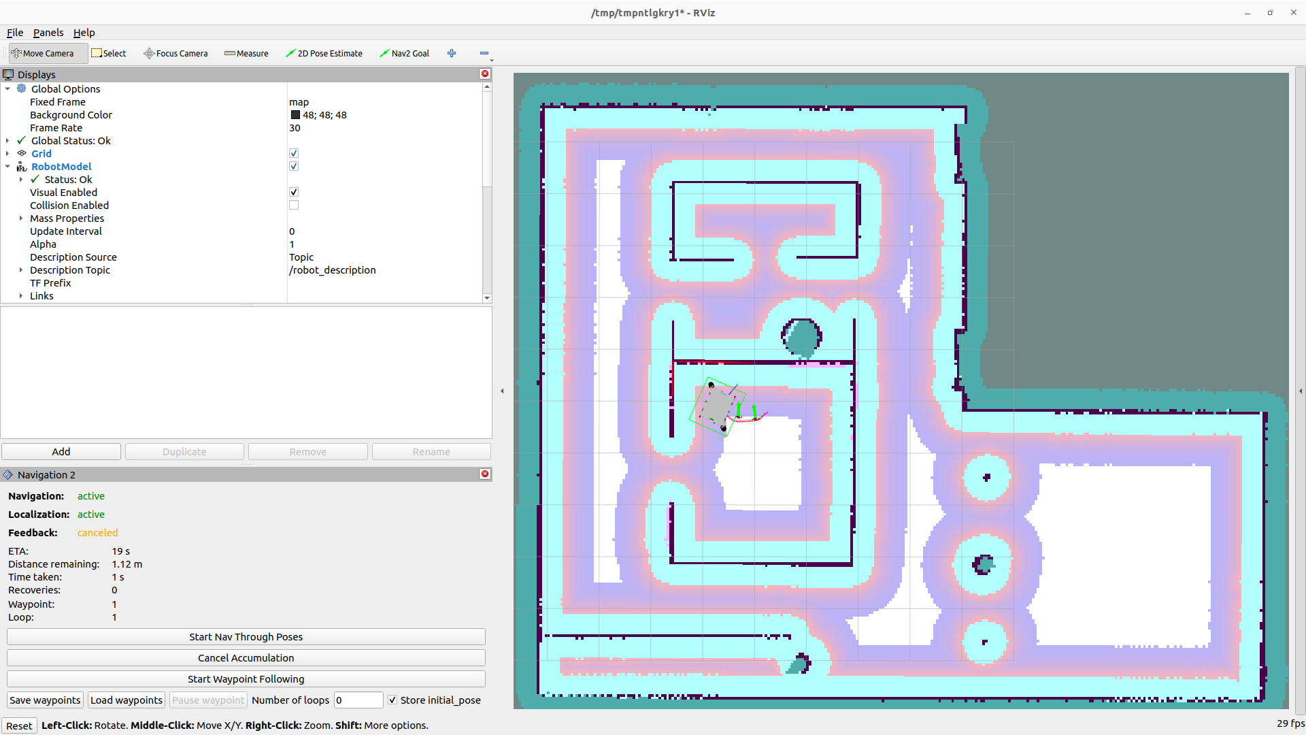This screenshot has height=735, width=1306.
Task: Activate the Select tool
Action: (109, 53)
